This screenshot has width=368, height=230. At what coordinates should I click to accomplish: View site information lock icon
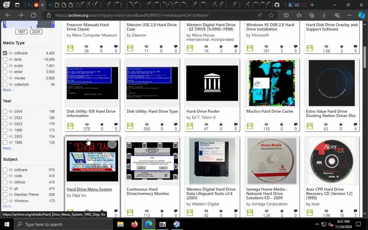click(x=49, y=15)
